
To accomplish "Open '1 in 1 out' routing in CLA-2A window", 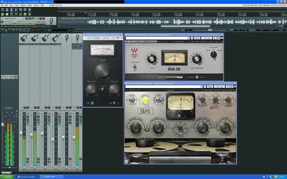I will pyautogui.click(x=207, y=38).
